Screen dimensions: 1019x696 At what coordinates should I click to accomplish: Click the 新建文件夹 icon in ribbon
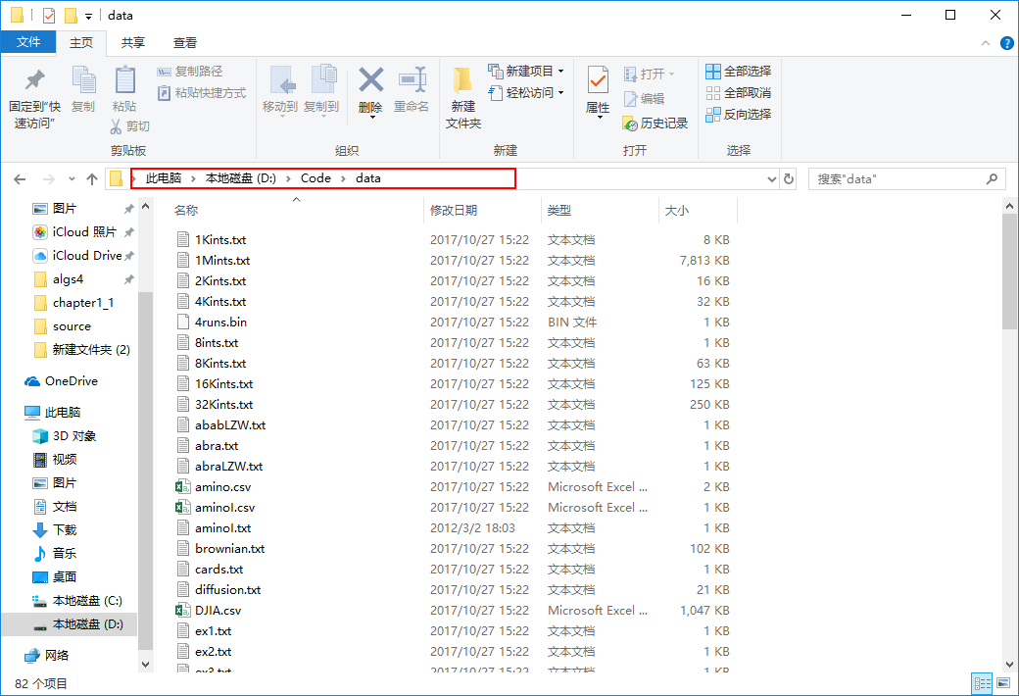tap(463, 80)
